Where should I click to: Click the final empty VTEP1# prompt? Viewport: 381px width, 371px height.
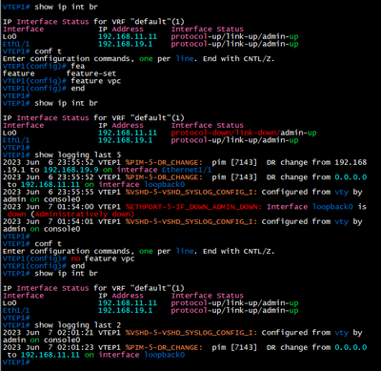click(16, 362)
